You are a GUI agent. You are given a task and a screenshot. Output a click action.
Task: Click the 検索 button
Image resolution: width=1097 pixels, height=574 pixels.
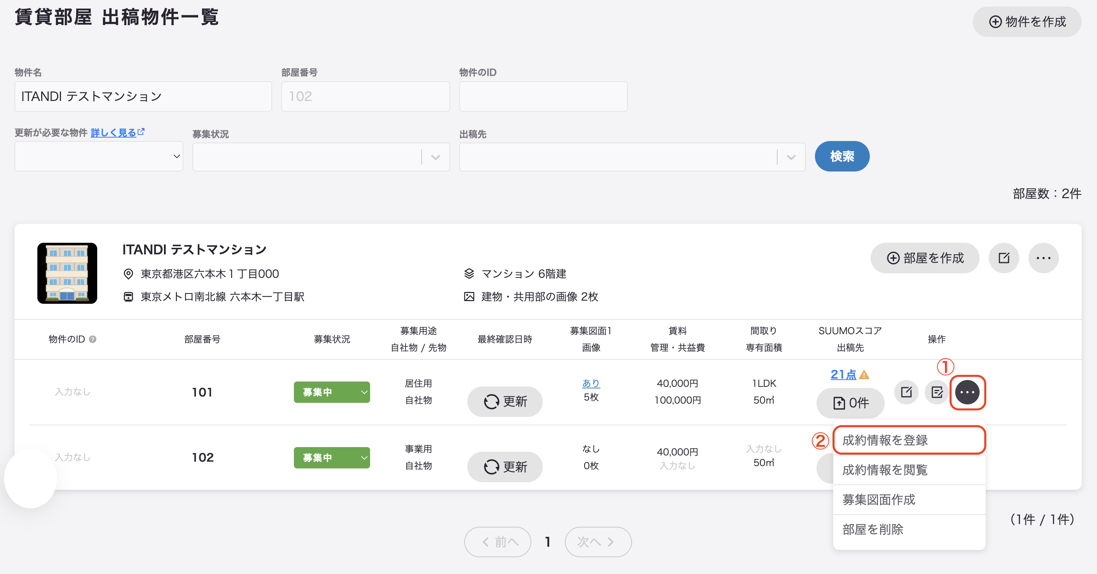pyautogui.click(x=842, y=156)
